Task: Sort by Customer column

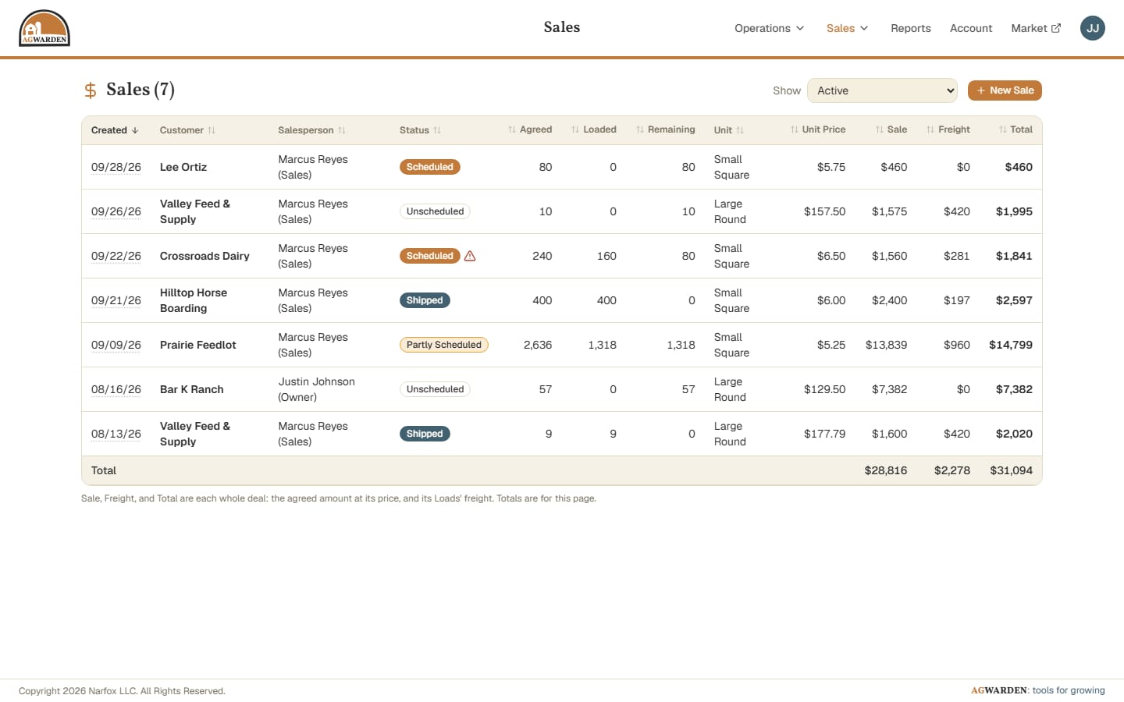Action: [187, 130]
